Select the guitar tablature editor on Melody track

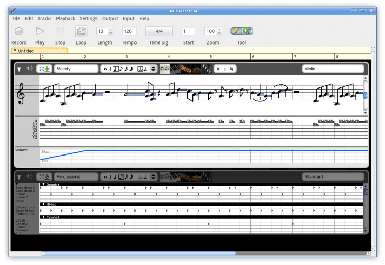coord(186,69)
